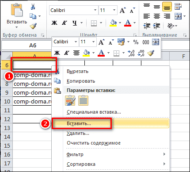Decrease decimal places in mini toolbar
This screenshot has width=190, height=172.
[141, 53]
